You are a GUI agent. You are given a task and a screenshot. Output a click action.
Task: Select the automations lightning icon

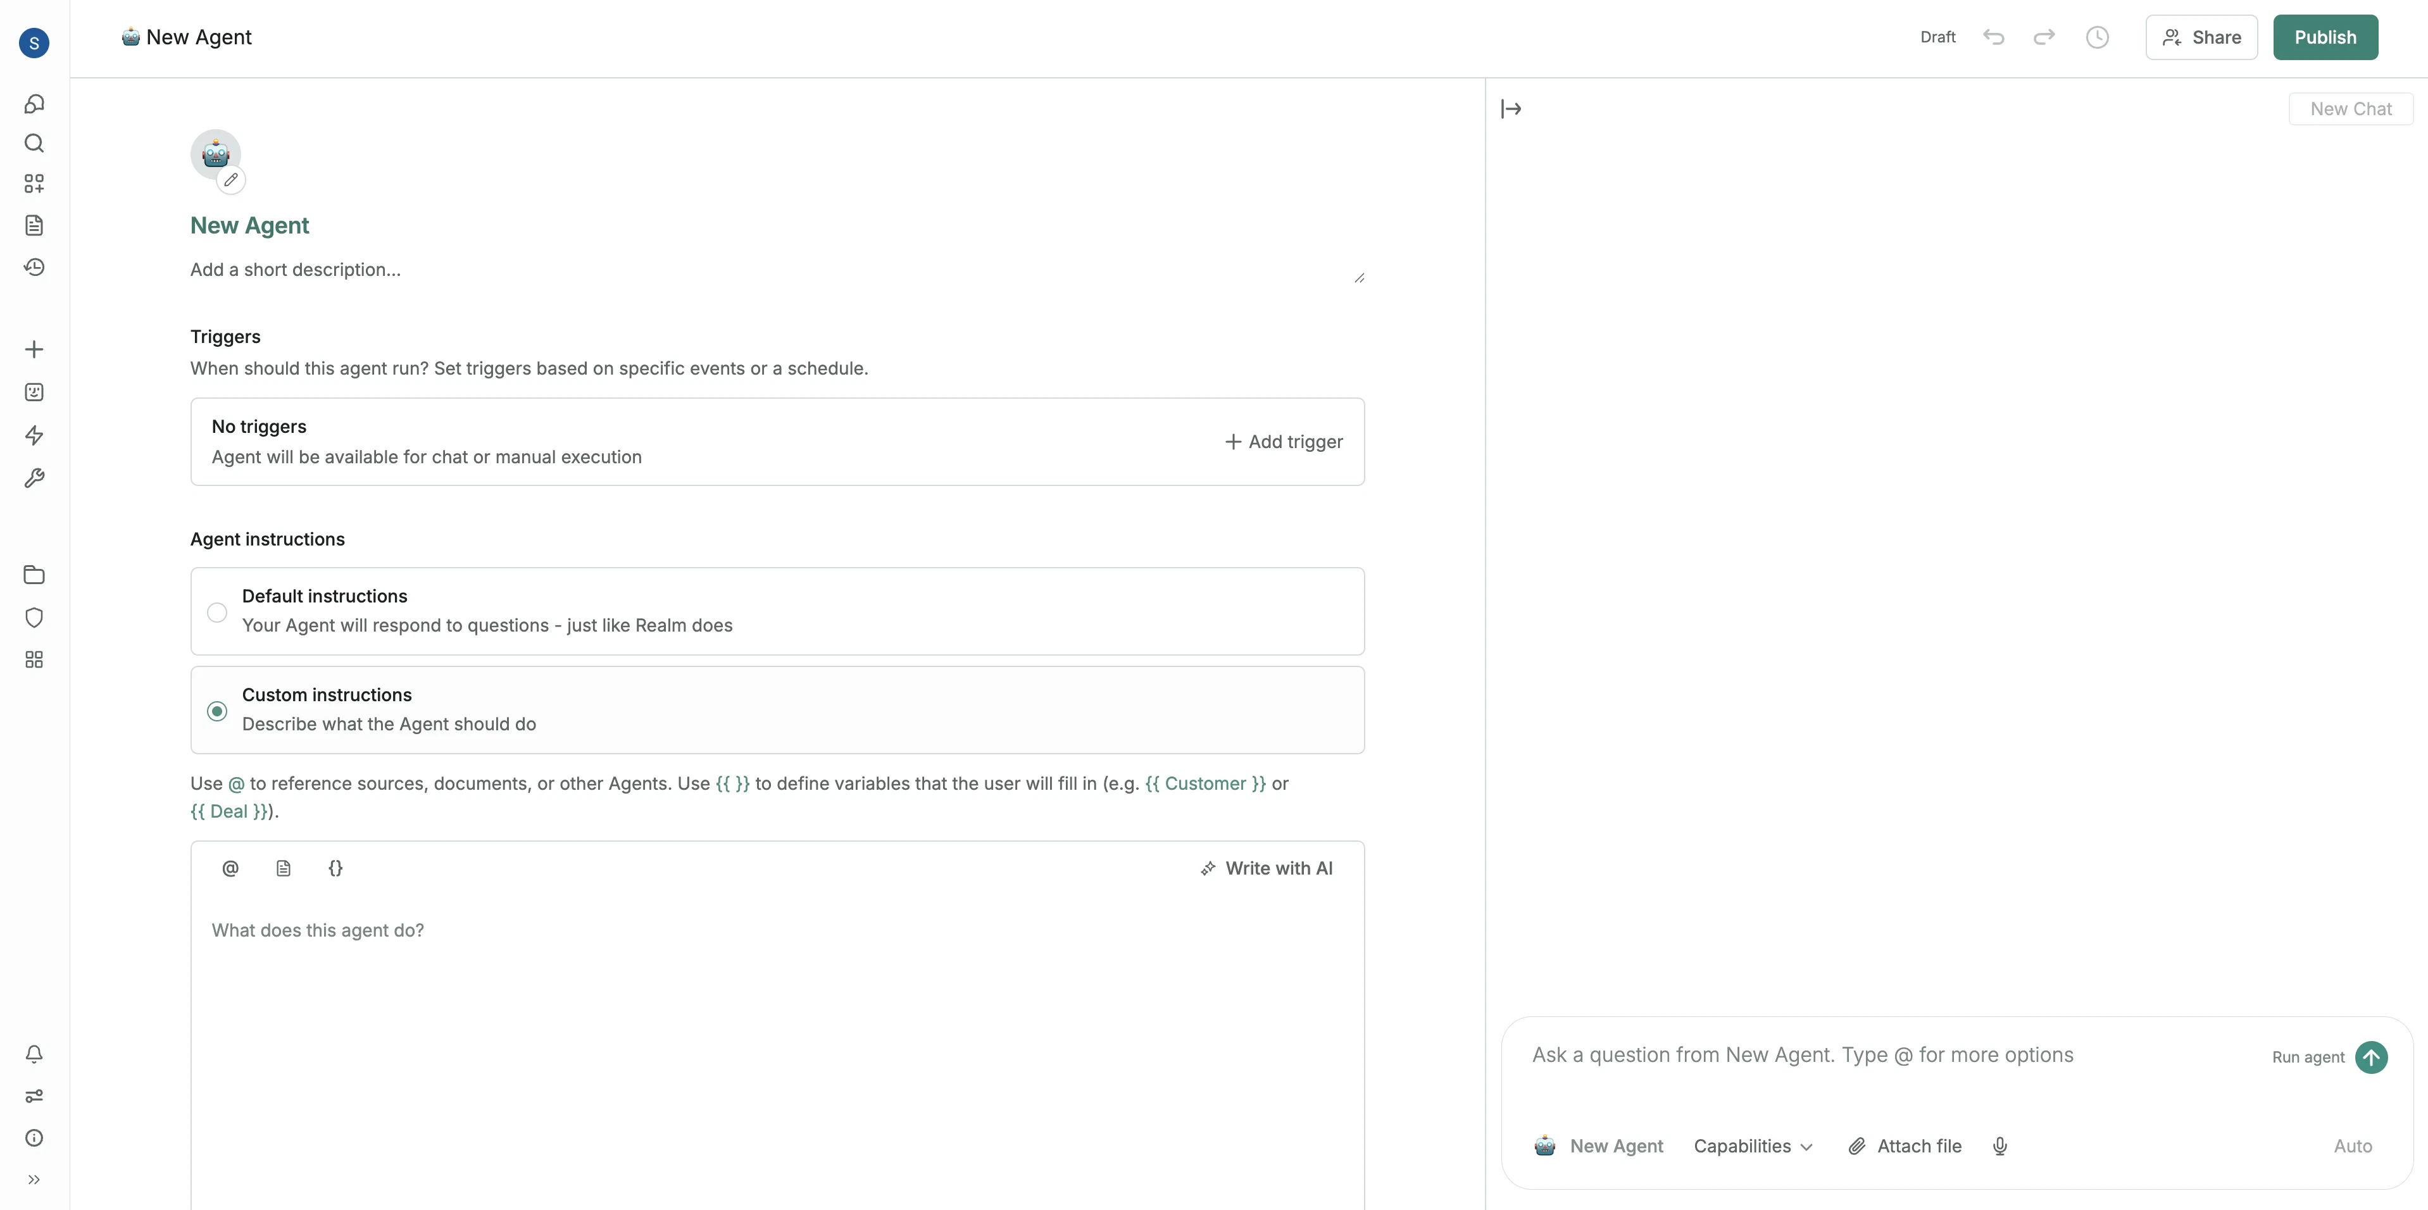pyautogui.click(x=34, y=435)
